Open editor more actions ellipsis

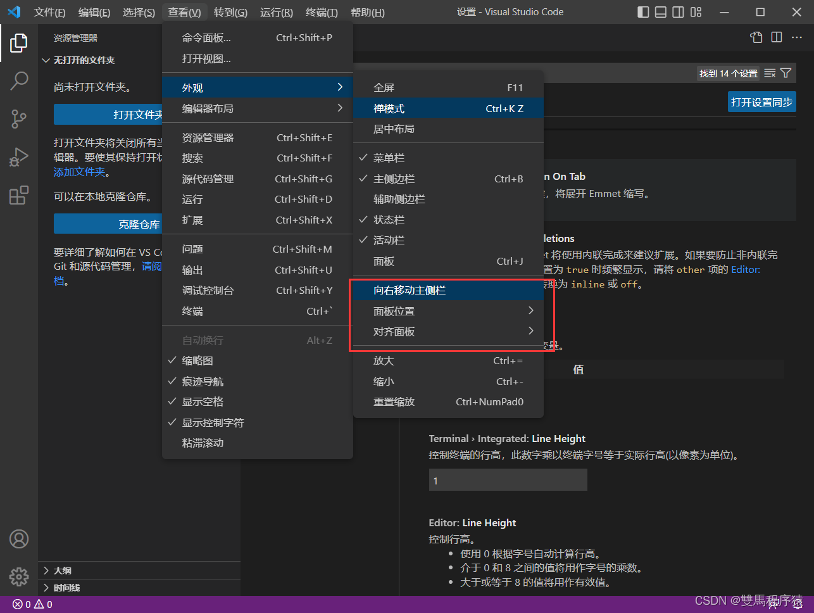tap(797, 37)
